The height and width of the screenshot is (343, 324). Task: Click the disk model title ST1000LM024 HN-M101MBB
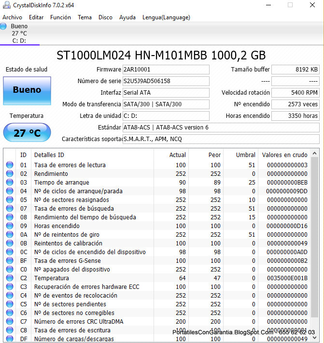point(161,56)
